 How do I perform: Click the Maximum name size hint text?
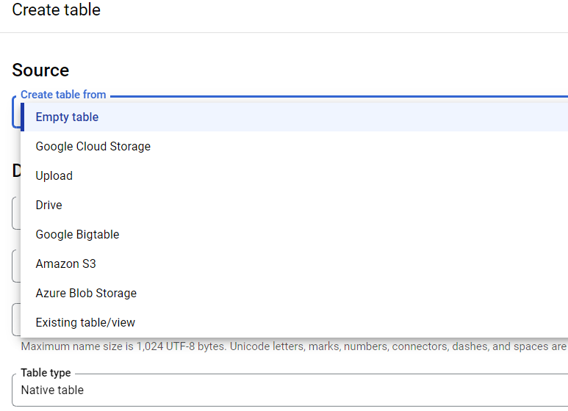[294, 346]
